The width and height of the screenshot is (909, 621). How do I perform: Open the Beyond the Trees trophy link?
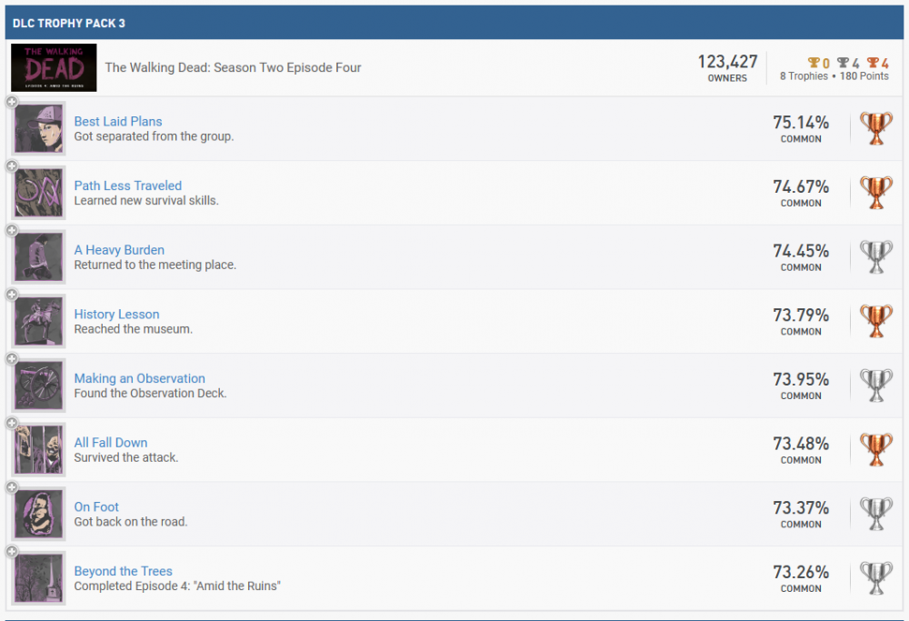123,571
